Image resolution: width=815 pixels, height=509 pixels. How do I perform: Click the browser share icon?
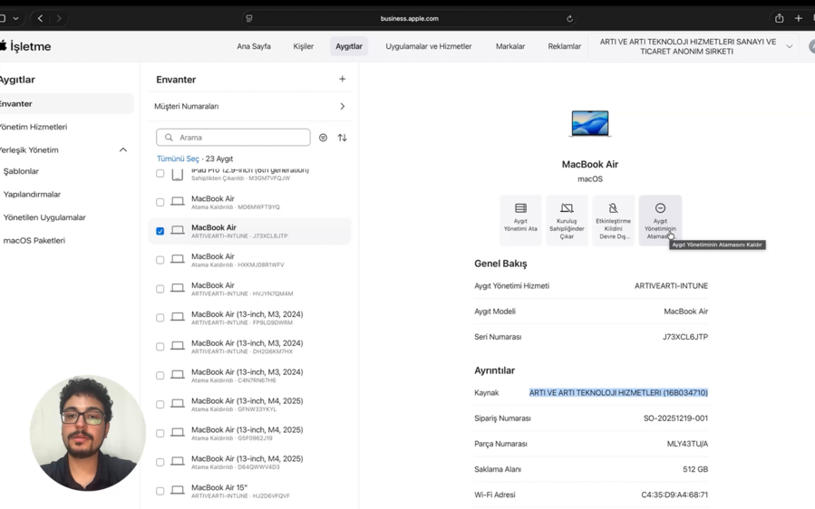[779, 18]
